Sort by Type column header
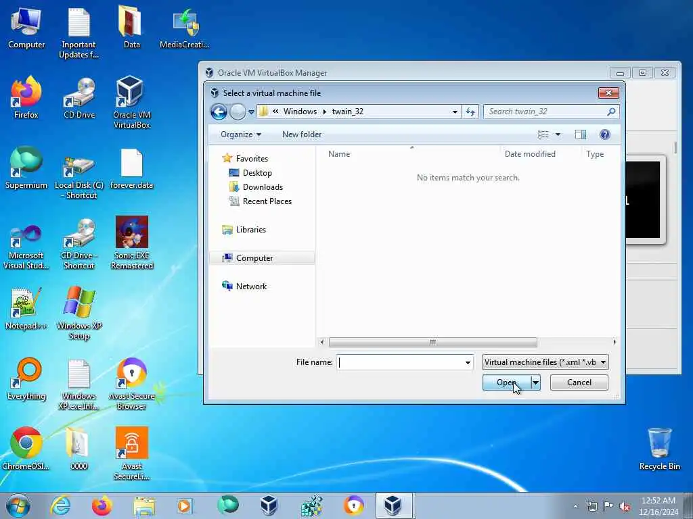Viewport: 693px width, 519px height. click(x=595, y=154)
